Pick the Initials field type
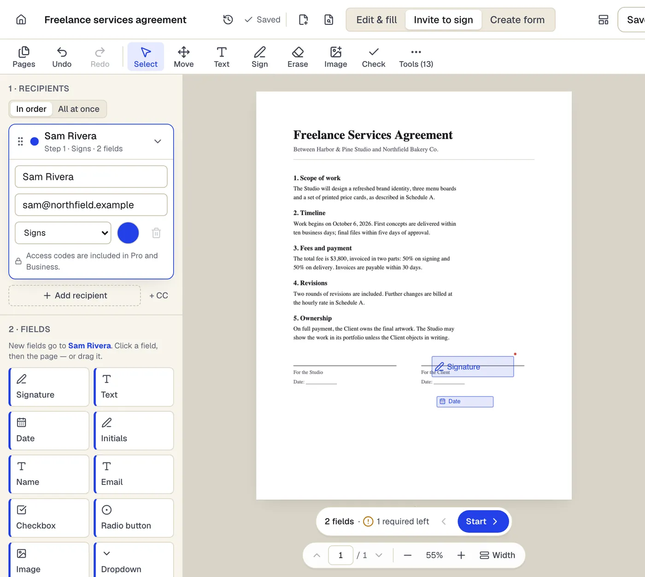The height and width of the screenshot is (577, 645). tap(134, 431)
